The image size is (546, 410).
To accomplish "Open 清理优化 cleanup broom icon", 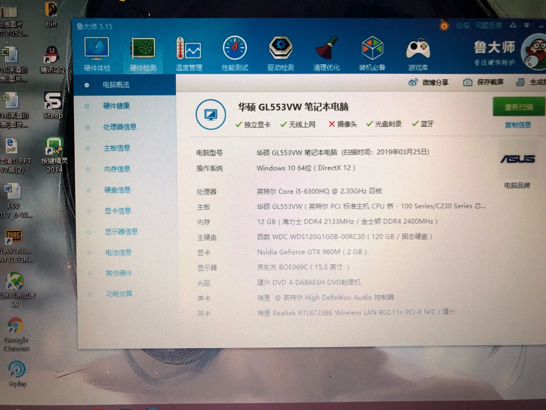I will coord(327,49).
